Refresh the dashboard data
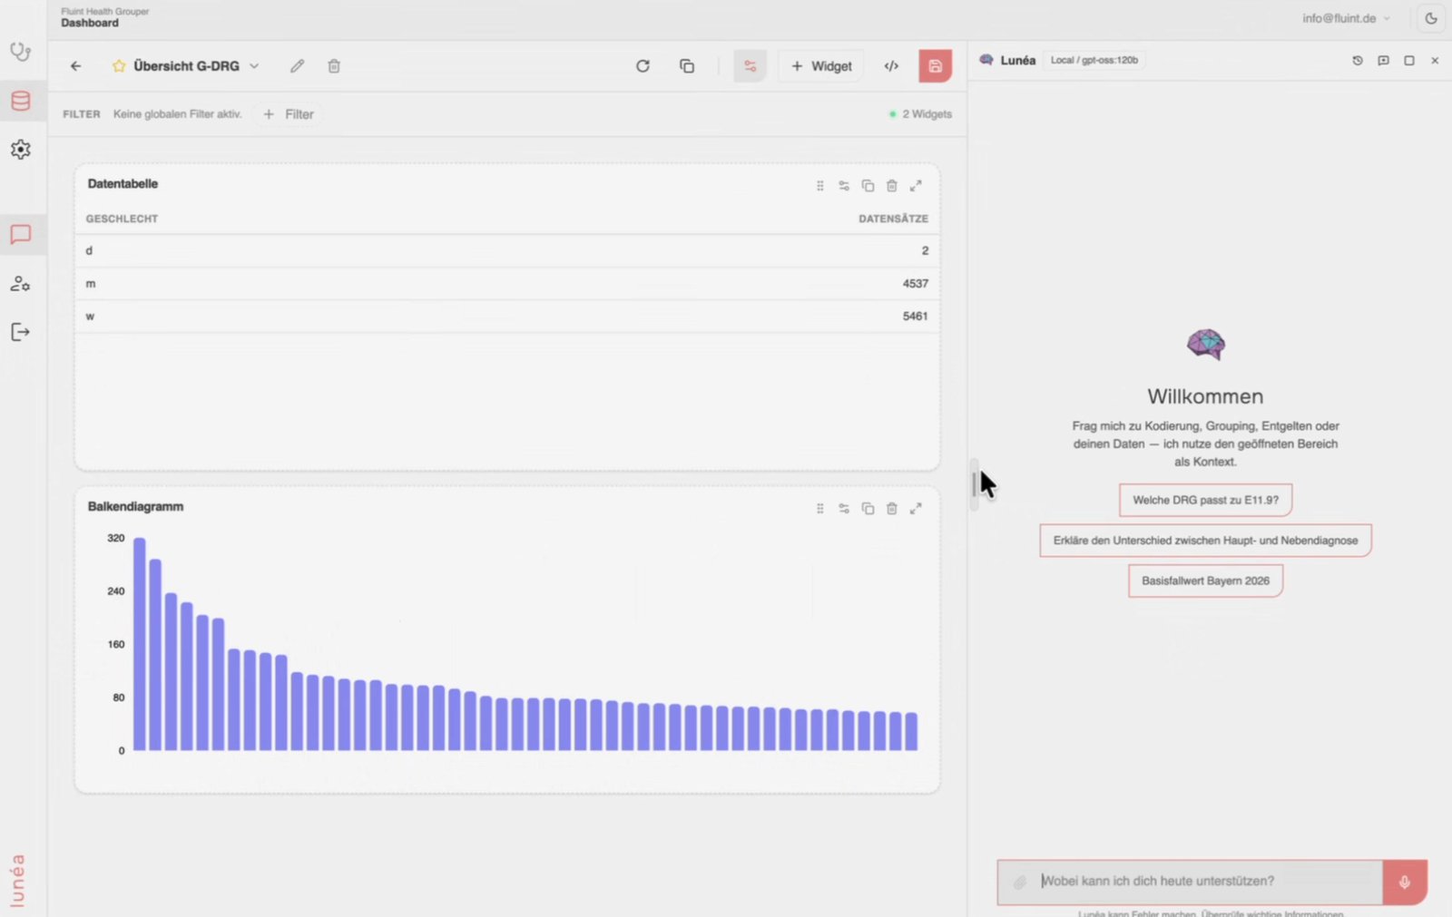 [x=643, y=66]
